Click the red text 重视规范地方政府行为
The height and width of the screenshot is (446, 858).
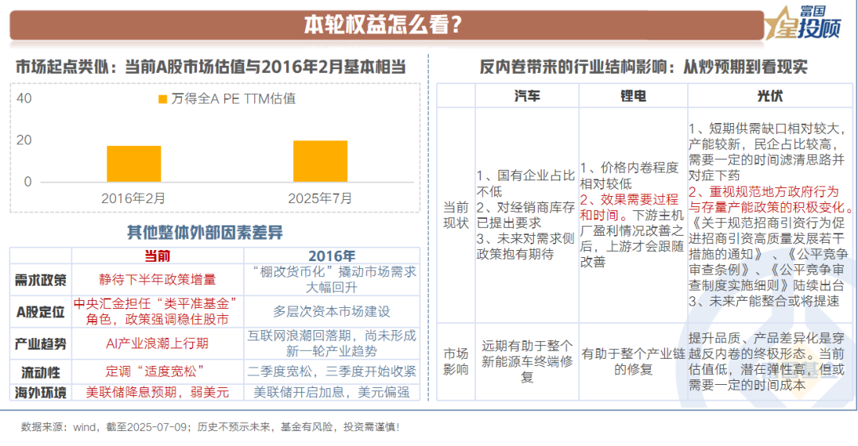(x=771, y=199)
